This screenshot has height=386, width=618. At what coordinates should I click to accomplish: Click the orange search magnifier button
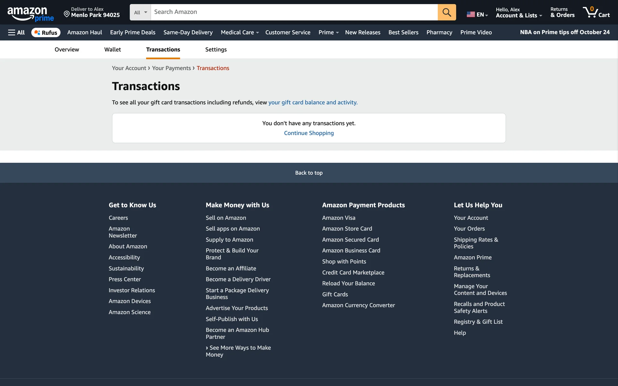[446, 12]
